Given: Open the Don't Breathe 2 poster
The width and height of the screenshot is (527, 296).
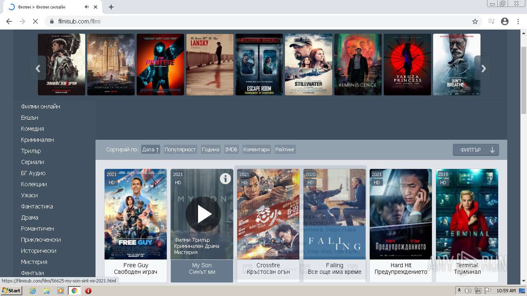Looking at the screenshot, I should click(457, 65).
